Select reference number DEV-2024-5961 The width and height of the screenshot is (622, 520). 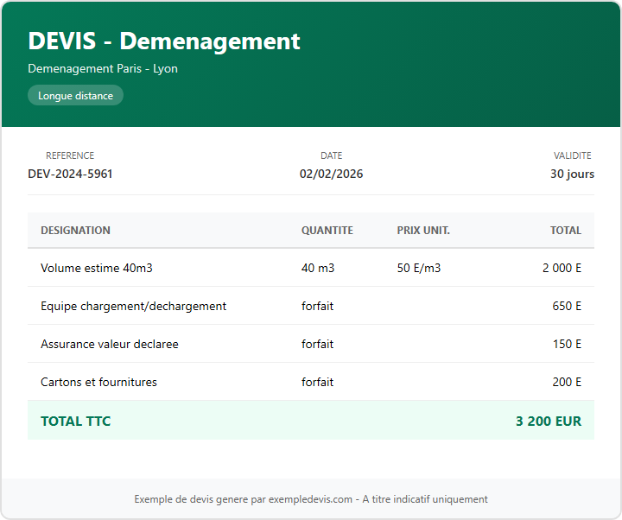pos(70,174)
